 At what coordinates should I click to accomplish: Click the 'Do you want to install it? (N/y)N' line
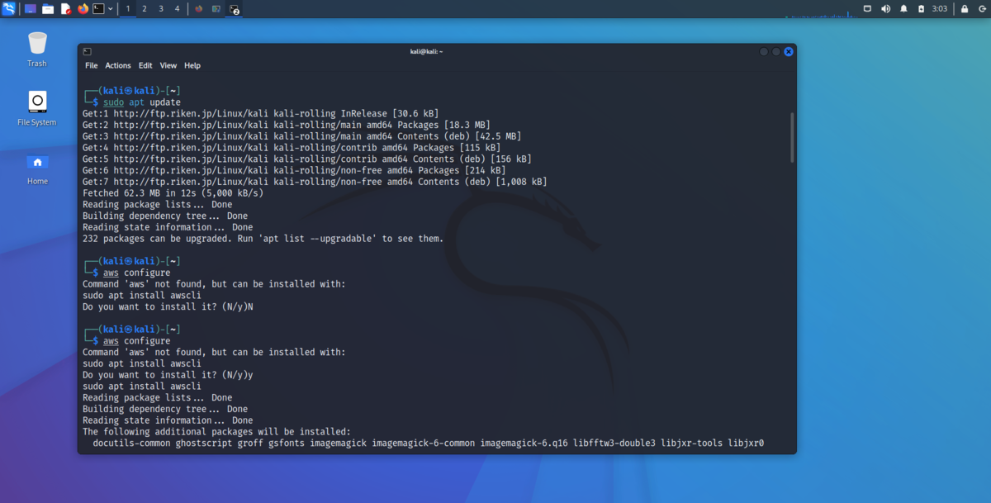pos(168,307)
